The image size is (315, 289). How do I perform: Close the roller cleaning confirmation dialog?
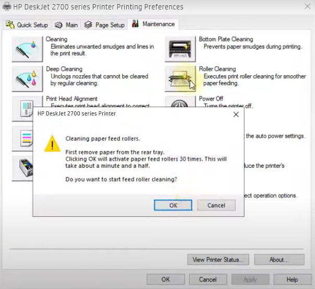(x=236, y=114)
